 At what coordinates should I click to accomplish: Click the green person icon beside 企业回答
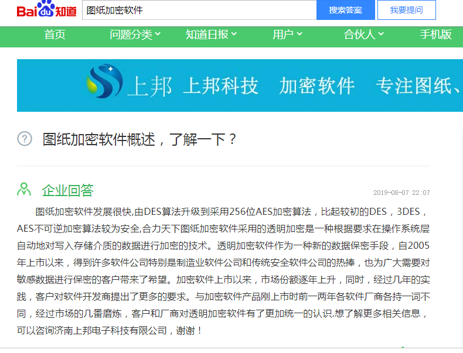point(24,189)
